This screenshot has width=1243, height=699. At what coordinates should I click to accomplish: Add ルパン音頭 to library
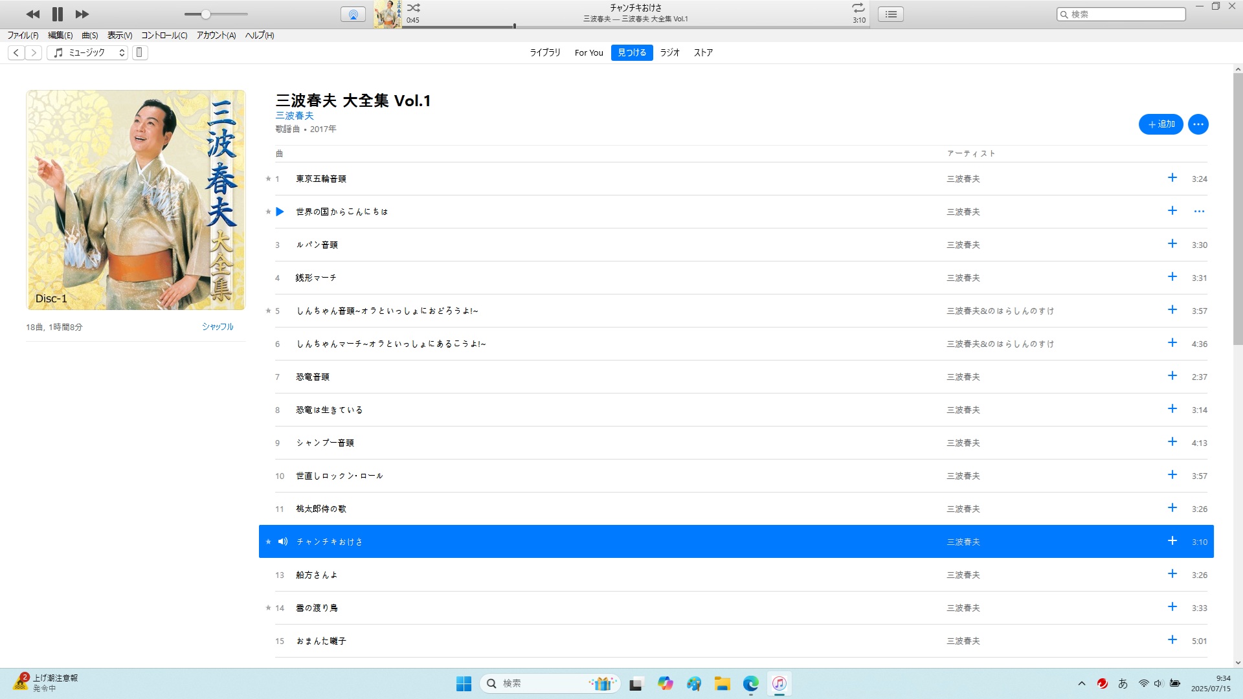pyautogui.click(x=1172, y=244)
